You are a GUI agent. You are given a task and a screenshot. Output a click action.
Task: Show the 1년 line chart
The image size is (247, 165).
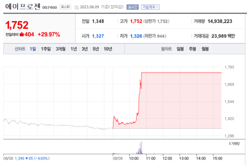pyautogui.click(x=74, y=49)
